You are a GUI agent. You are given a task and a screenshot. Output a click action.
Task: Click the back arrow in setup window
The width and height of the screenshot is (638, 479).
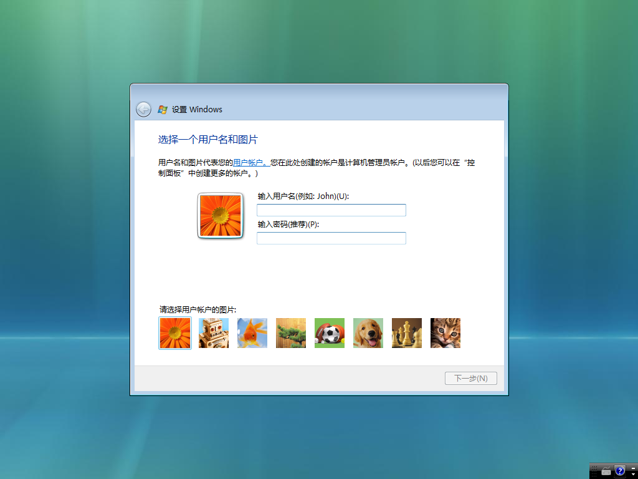tap(144, 109)
